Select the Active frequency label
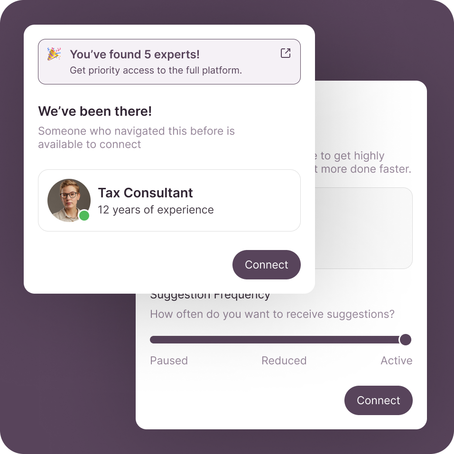Viewport: 454px width, 454px height. click(x=397, y=361)
